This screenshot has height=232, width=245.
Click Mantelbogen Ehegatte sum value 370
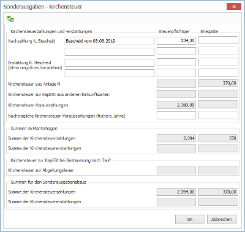218,138
